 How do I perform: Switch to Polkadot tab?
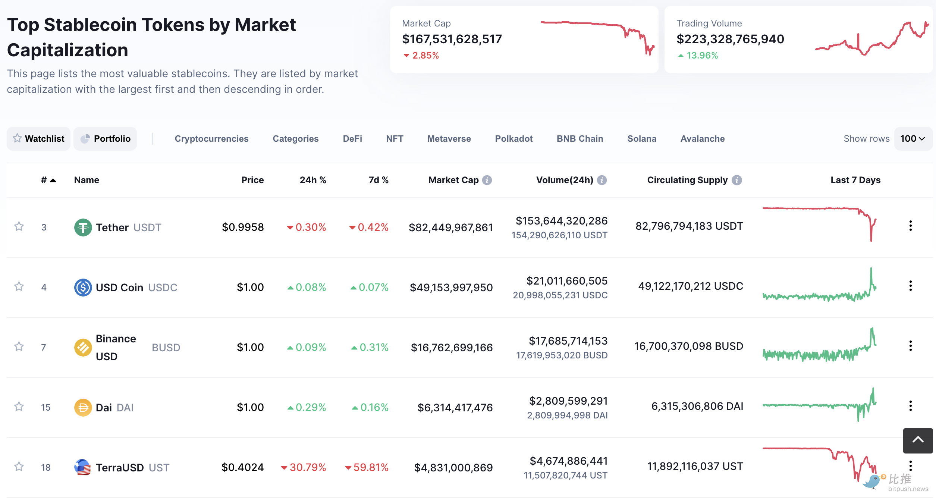pyautogui.click(x=513, y=139)
